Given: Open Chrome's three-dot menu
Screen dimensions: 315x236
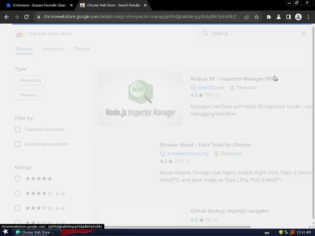Looking at the screenshot, I should point(308,17).
